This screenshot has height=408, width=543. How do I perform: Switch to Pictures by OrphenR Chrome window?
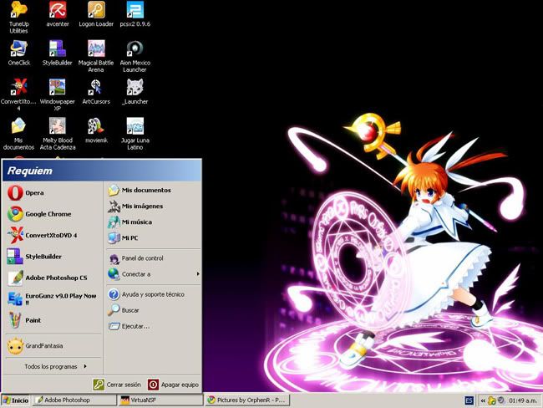247,400
